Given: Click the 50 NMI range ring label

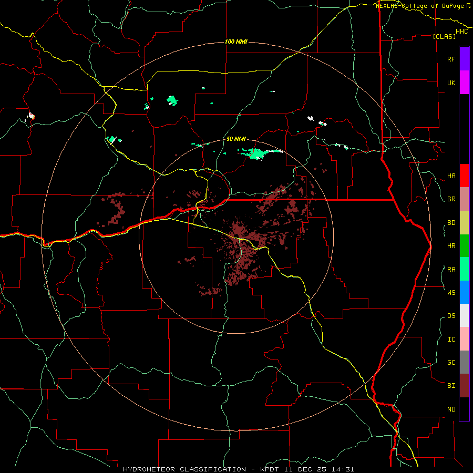Looking at the screenshot, I should [236, 139].
